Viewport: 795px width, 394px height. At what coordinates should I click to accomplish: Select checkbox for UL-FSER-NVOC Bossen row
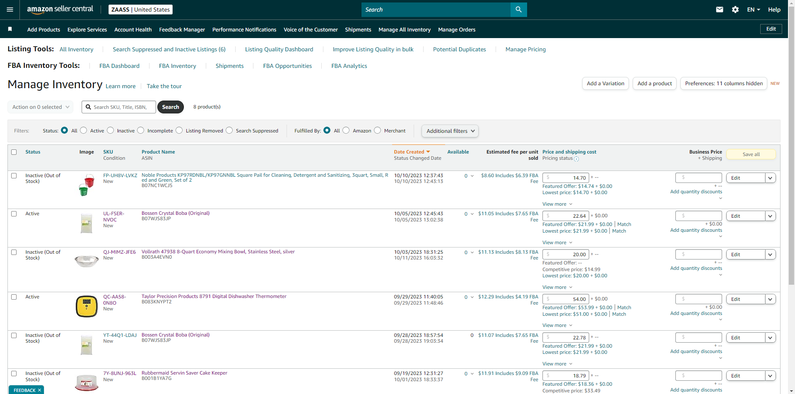pos(14,214)
